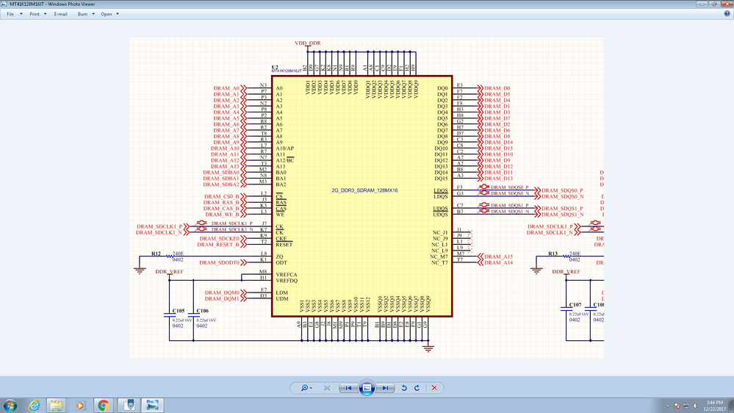Expand the File menu dropdown arrow
The height and width of the screenshot is (413, 734).
(21, 14)
